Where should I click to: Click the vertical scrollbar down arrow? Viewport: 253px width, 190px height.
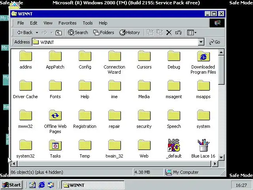coord(221,157)
